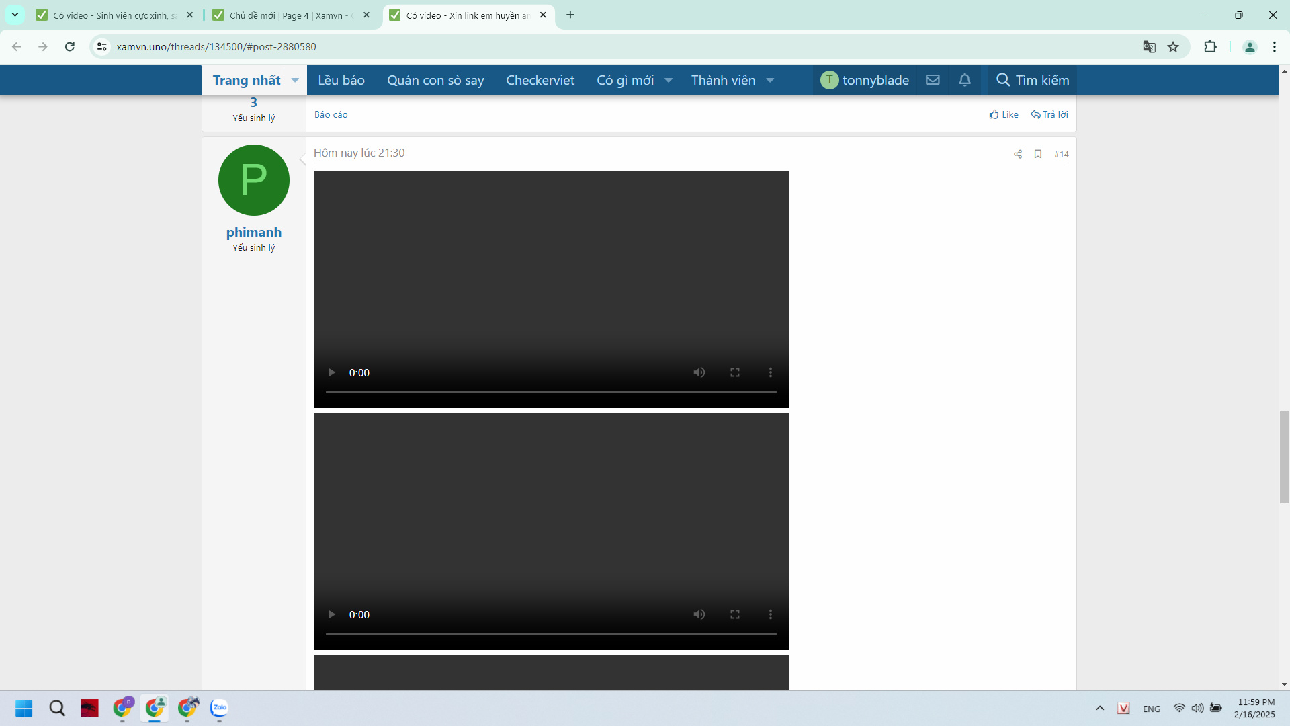View site information icon in address bar
Image resolution: width=1290 pixels, height=726 pixels.
[x=102, y=46]
